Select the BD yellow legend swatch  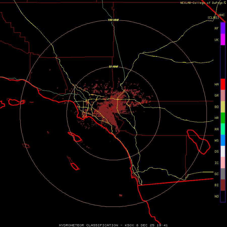tap(223, 107)
